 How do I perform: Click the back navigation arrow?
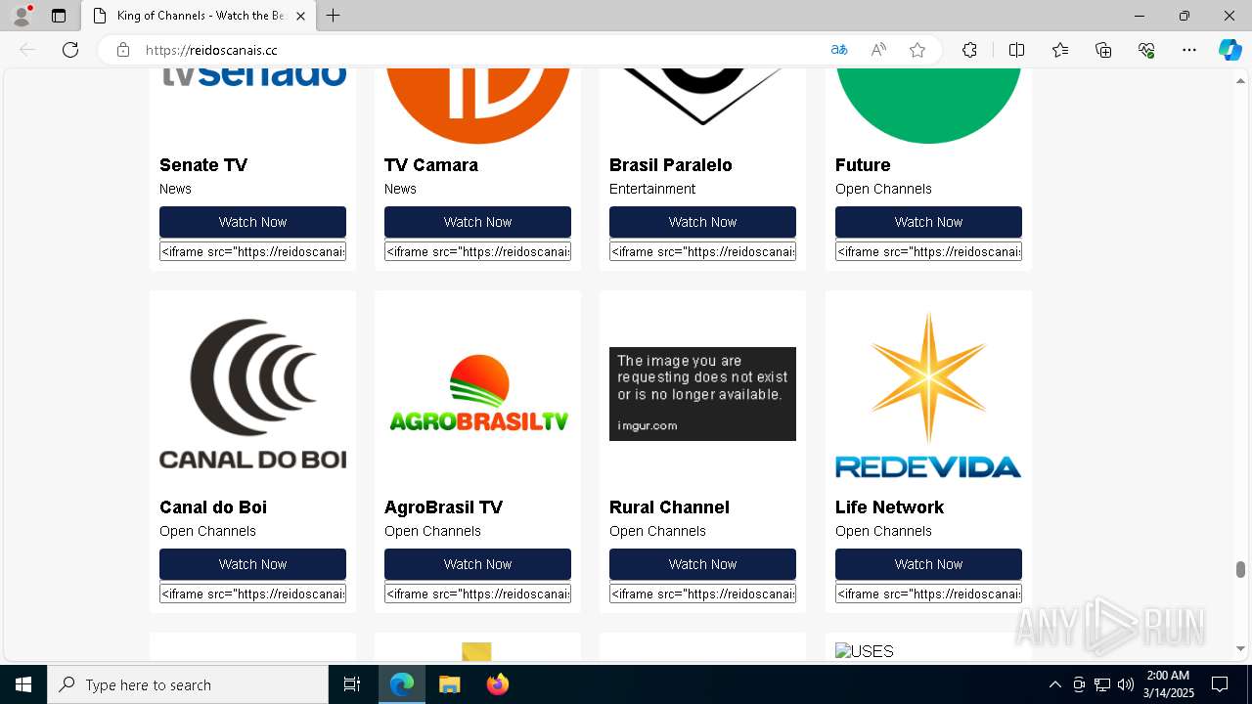(x=27, y=50)
